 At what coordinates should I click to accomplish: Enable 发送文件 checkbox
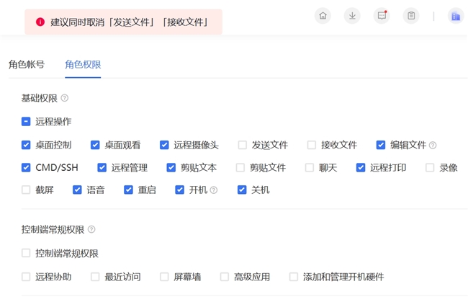[243, 145]
